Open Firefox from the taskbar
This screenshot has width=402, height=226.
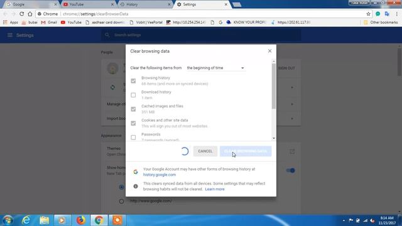[x=81, y=220]
